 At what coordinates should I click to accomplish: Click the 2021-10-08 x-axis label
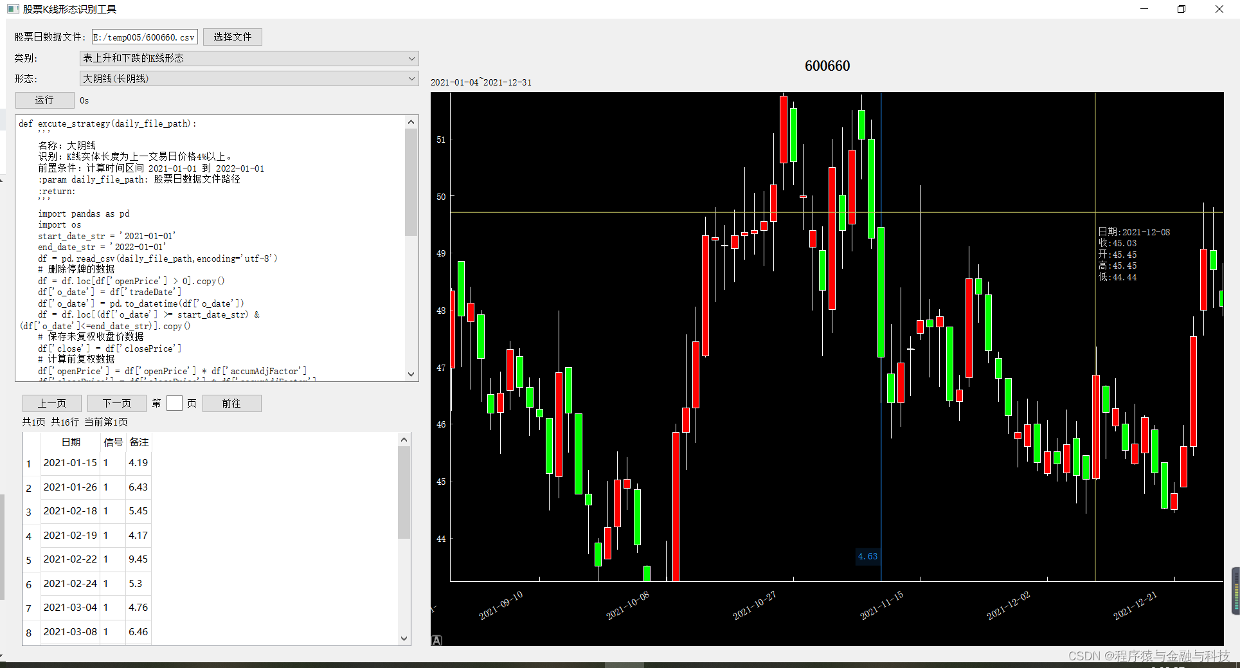click(x=628, y=605)
